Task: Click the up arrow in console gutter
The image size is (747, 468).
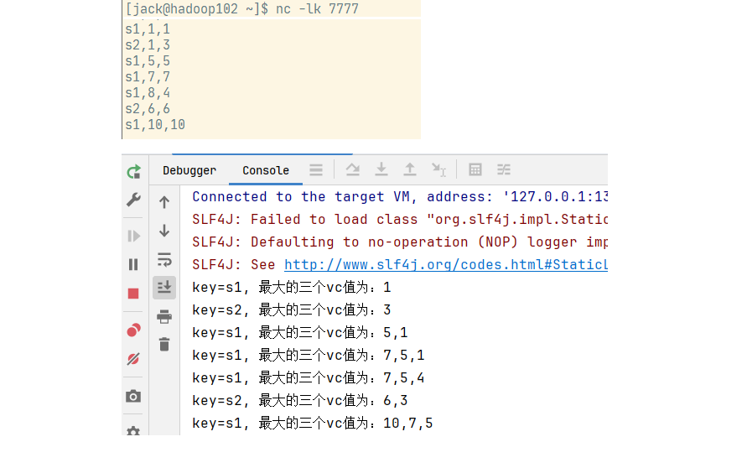Action: 164,202
